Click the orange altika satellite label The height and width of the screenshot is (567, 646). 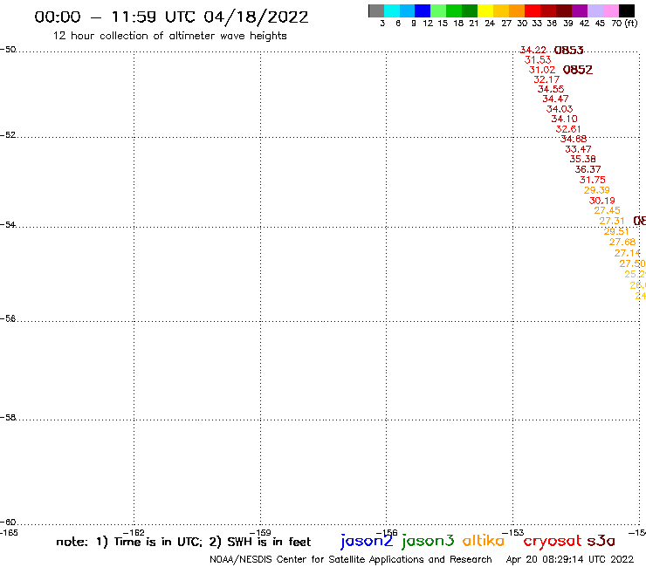[x=484, y=540]
